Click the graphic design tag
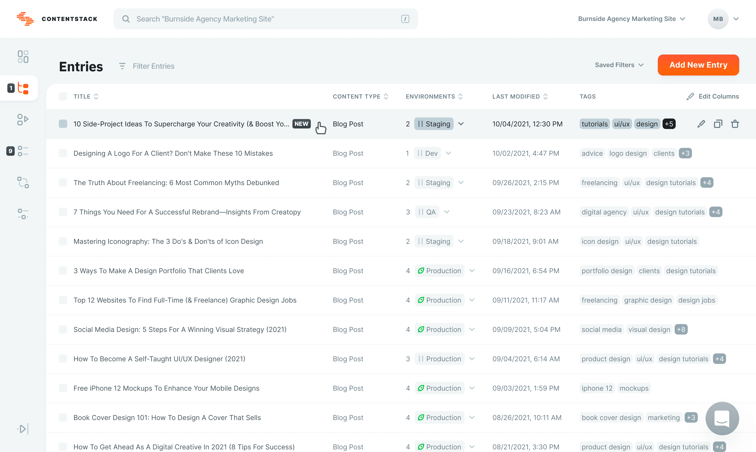Screen dimensions: 756x452 (648, 300)
